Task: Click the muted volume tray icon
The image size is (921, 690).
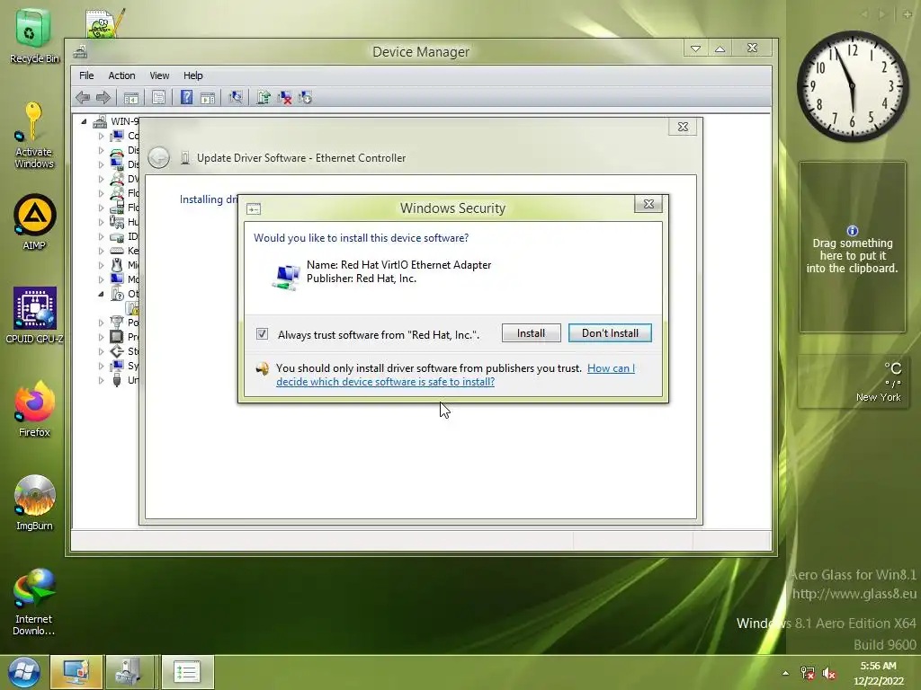Action: [x=829, y=673]
